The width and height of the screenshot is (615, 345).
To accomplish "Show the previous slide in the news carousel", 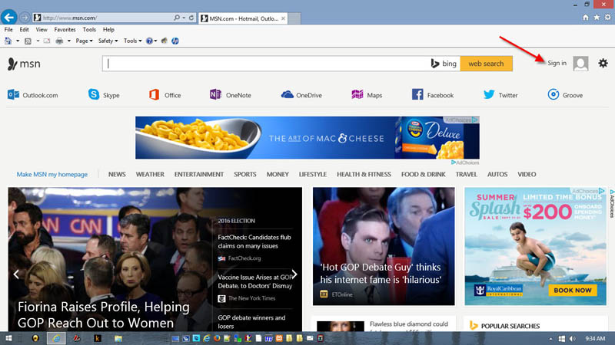I will (x=16, y=274).
